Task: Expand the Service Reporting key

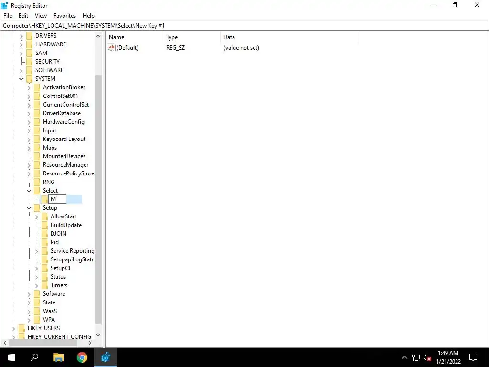Action: pos(36,251)
